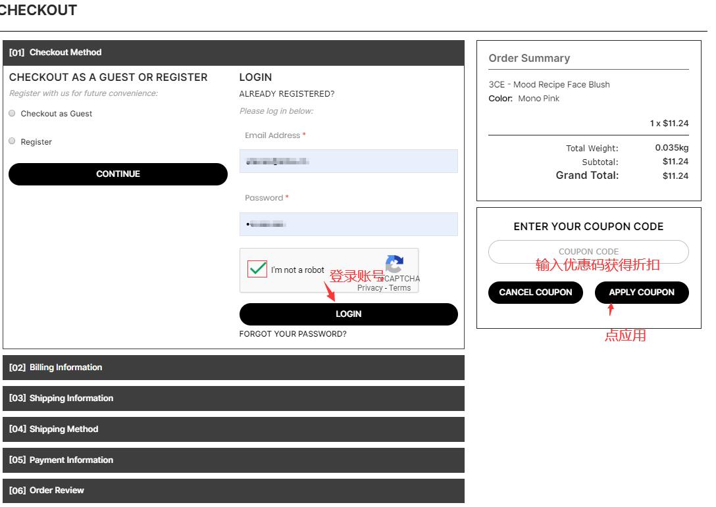
Task: Focus the Password input field
Action: tap(348, 224)
